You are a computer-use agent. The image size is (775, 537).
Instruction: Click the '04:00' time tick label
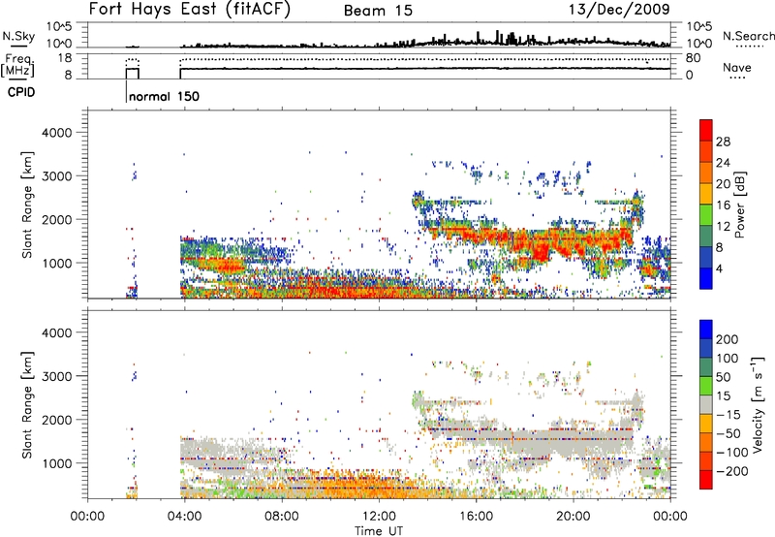click(185, 517)
